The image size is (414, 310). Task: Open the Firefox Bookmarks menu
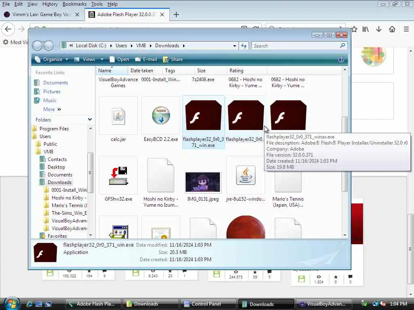[x=74, y=4]
